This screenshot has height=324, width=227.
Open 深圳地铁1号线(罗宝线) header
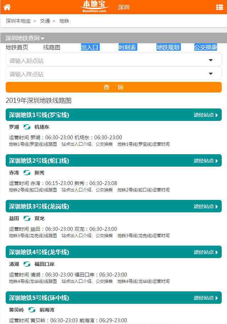pos(113,115)
